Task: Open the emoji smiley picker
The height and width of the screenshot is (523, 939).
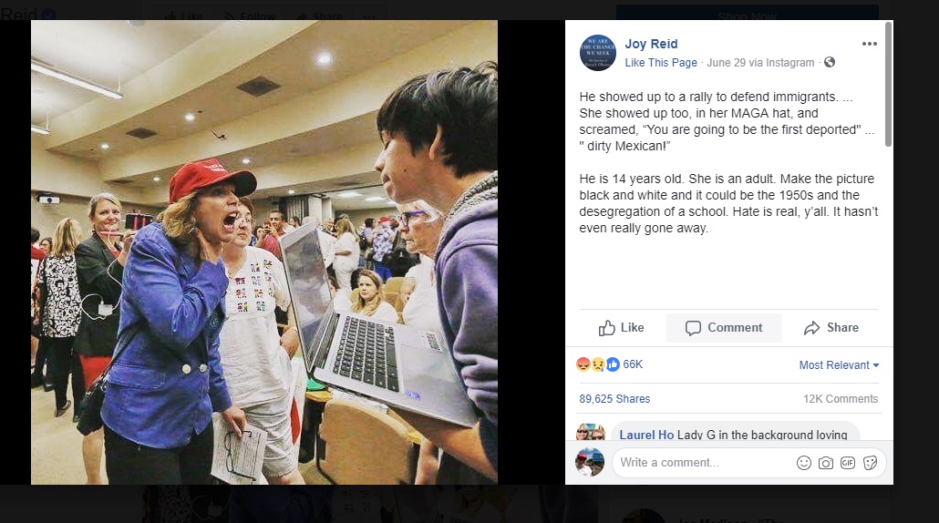Action: (x=804, y=463)
